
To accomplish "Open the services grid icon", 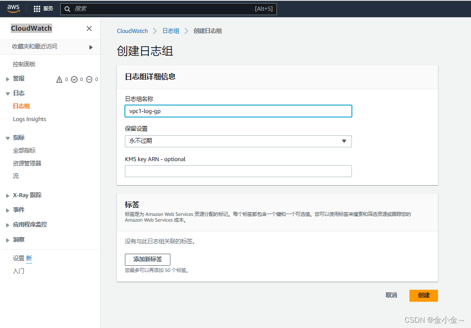I will pyautogui.click(x=37, y=9).
